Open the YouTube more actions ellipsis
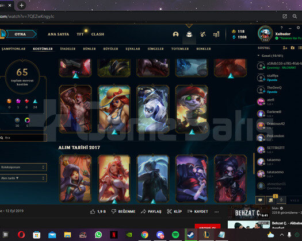 coord(216,212)
